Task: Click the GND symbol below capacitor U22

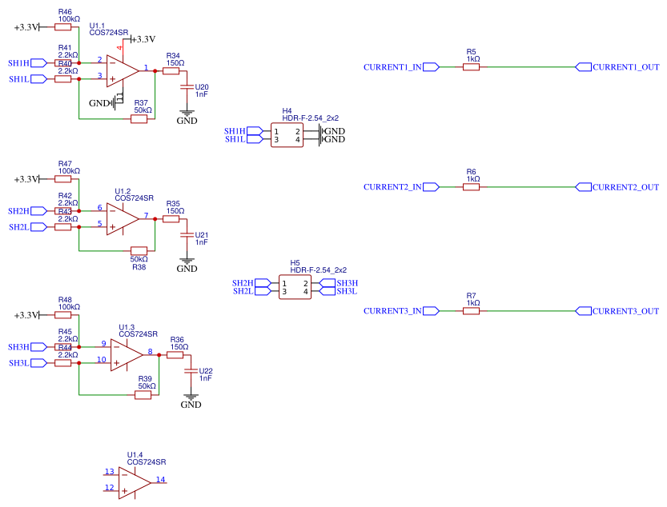Action: pos(191,397)
